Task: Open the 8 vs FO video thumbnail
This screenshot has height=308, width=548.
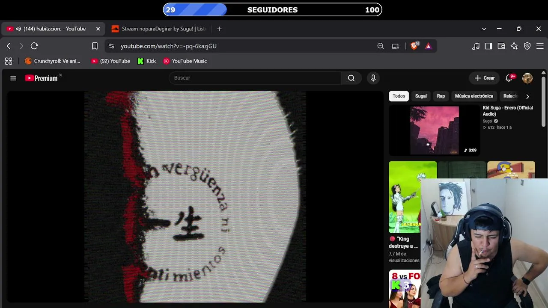Action: [405, 289]
